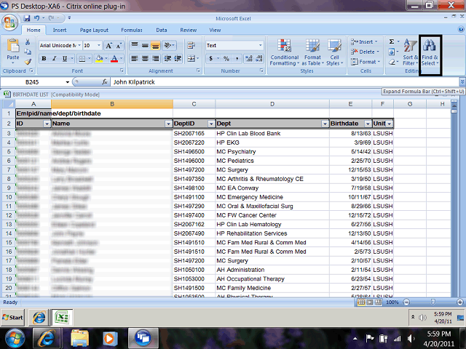Click the Insert cells button
This screenshot has height=349, width=466.
365,42
